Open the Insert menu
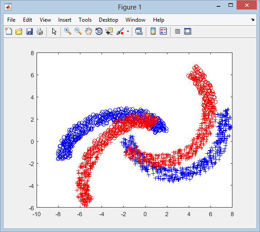This screenshot has height=232, width=260. coord(65,20)
